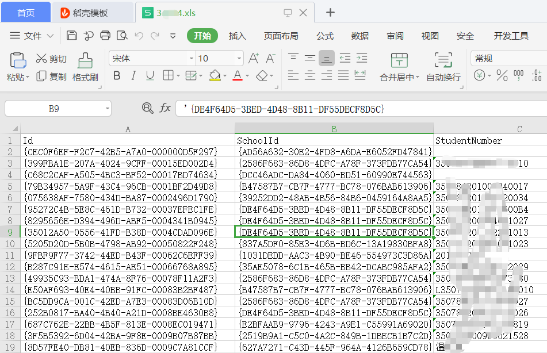Click the Merge and Center icon
This screenshot has width=547, height=353.
click(x=399, y=60)
